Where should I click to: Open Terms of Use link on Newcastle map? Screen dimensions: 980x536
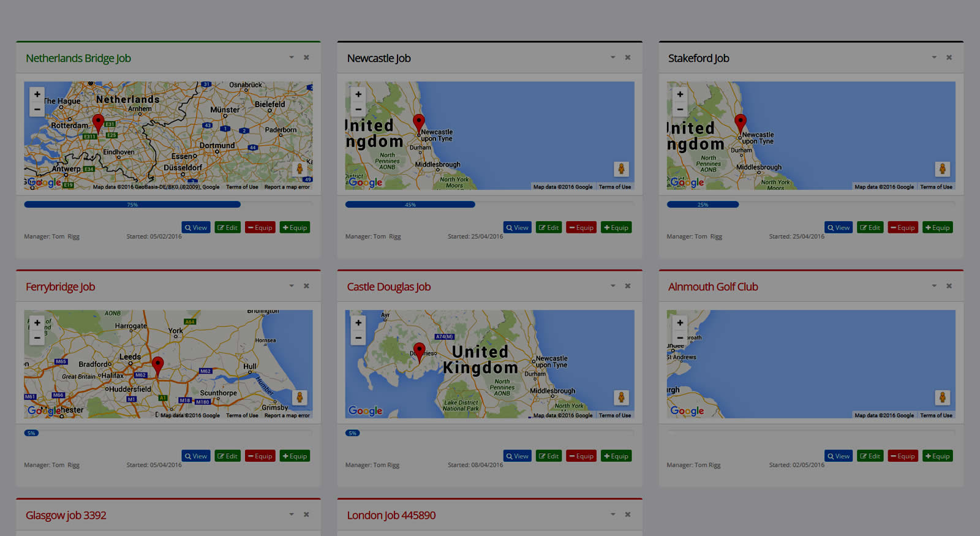[x=614, y=187]
